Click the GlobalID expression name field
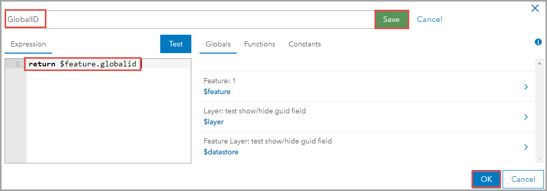The image size is (547, 191). [x=189, y=19]
